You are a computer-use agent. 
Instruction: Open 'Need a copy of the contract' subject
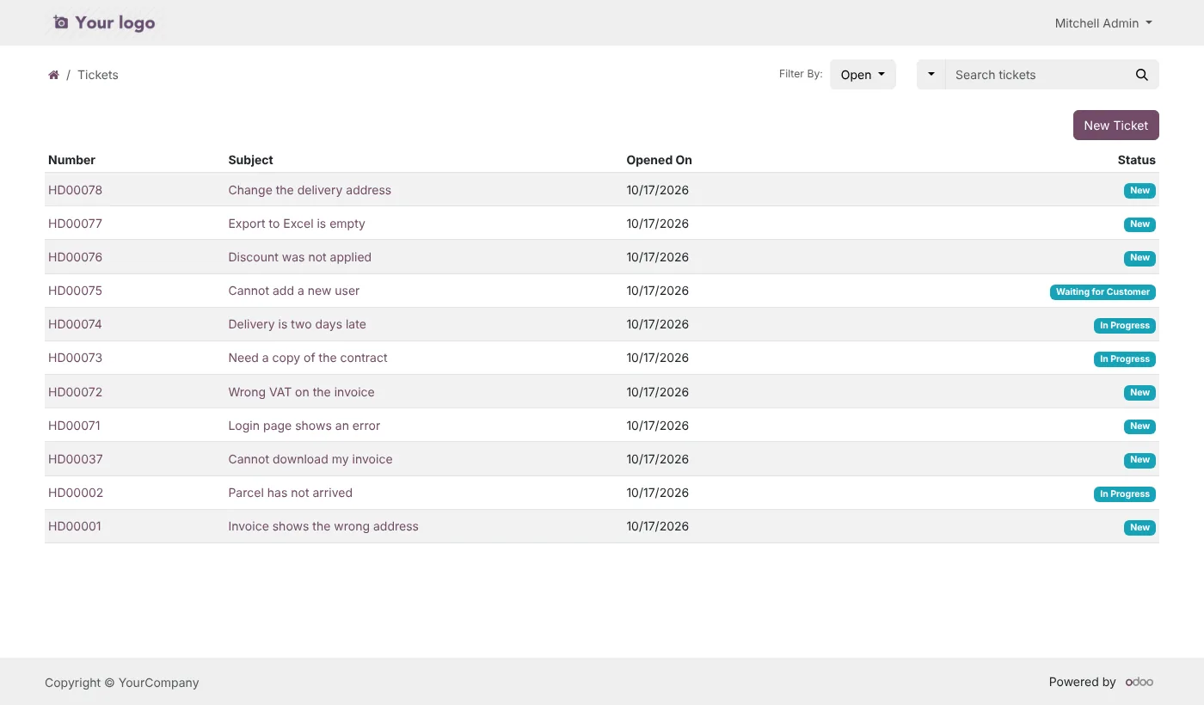pos(308,358)
